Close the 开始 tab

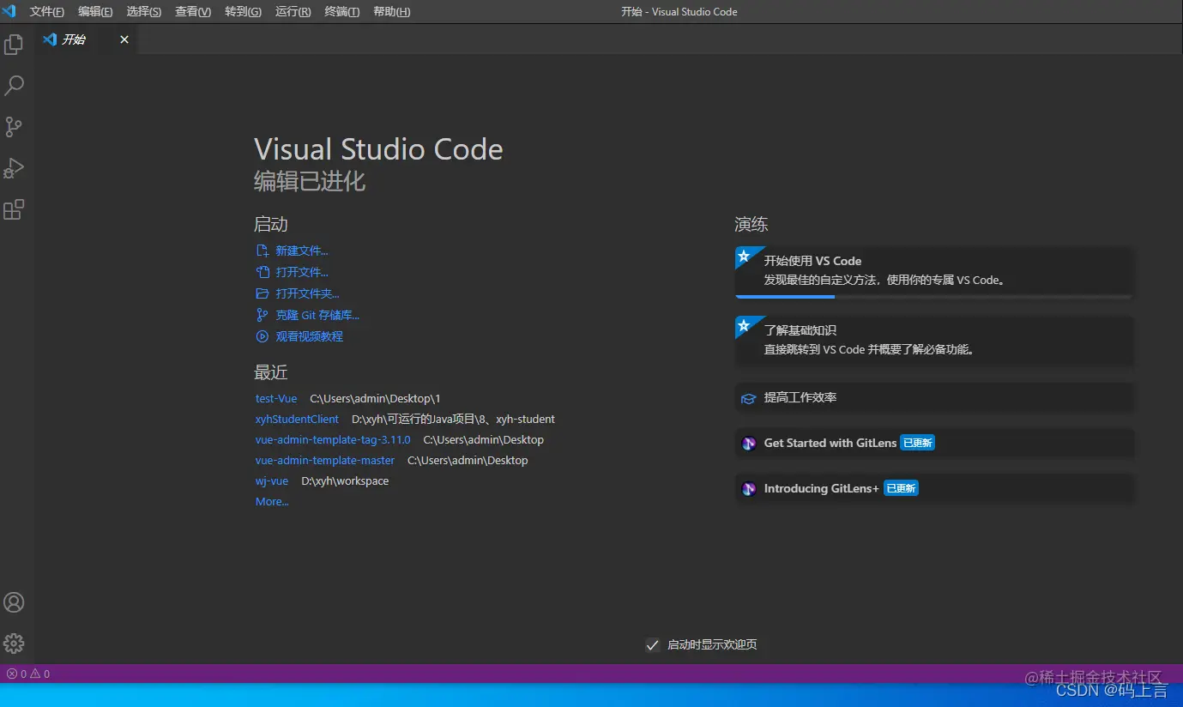124,39
